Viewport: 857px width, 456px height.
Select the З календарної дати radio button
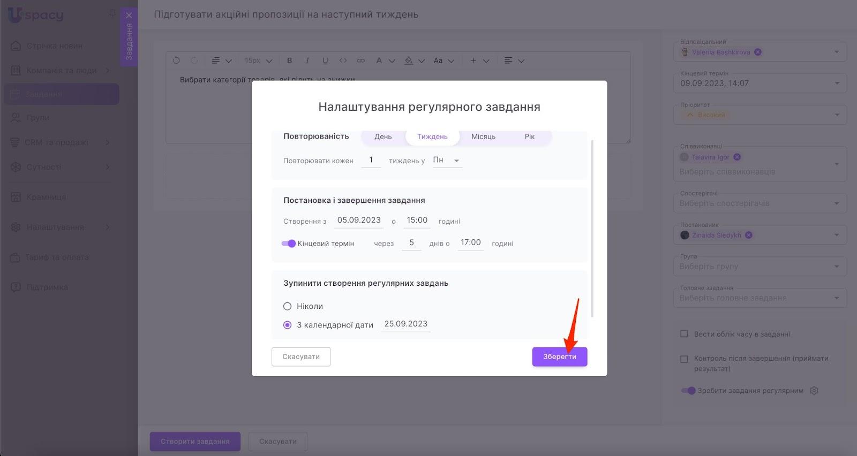pos(288,325)
